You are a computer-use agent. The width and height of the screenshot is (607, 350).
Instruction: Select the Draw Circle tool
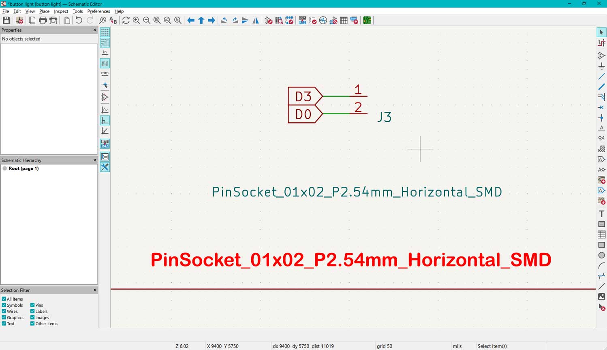click(x=602, y=255)
